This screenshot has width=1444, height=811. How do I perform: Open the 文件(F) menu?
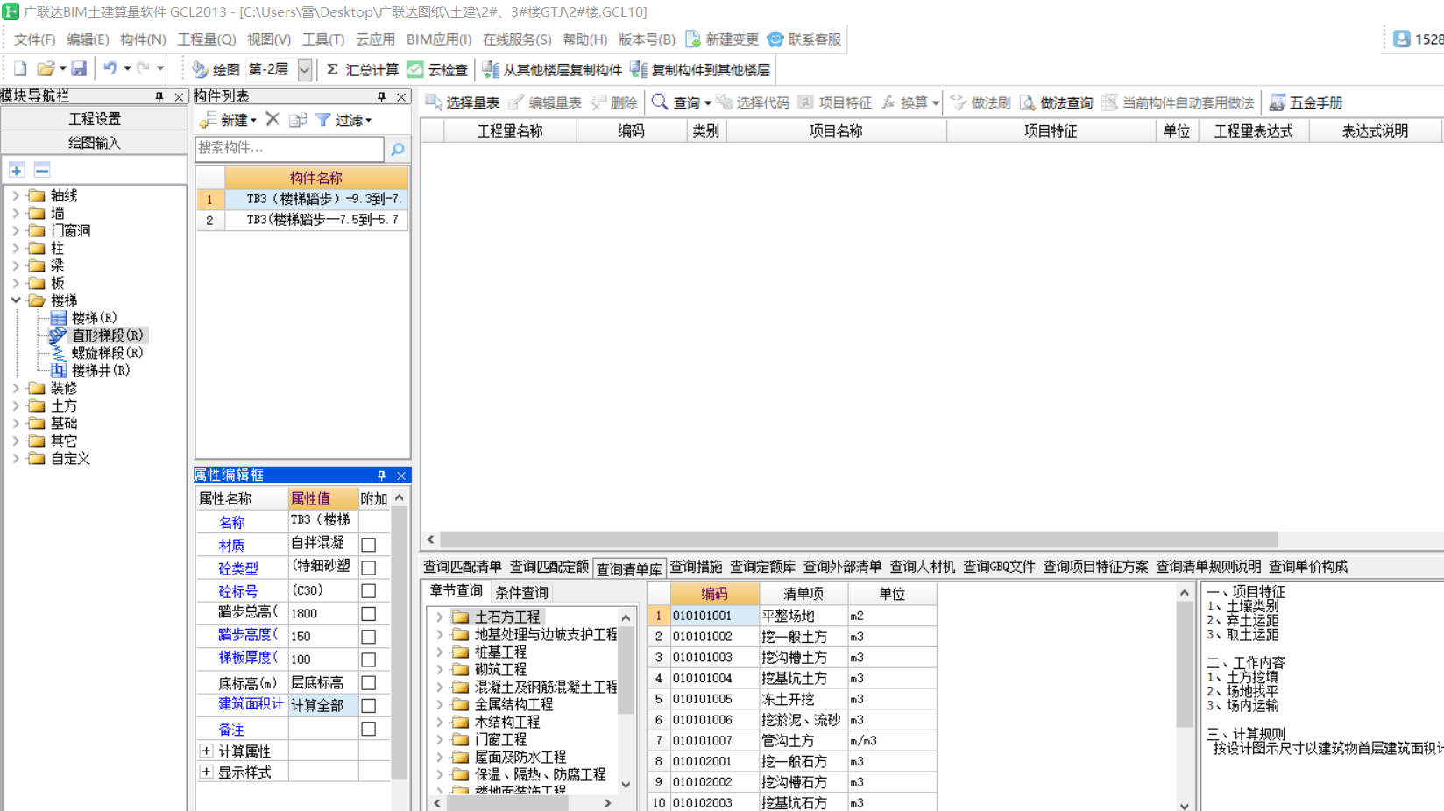34,39
